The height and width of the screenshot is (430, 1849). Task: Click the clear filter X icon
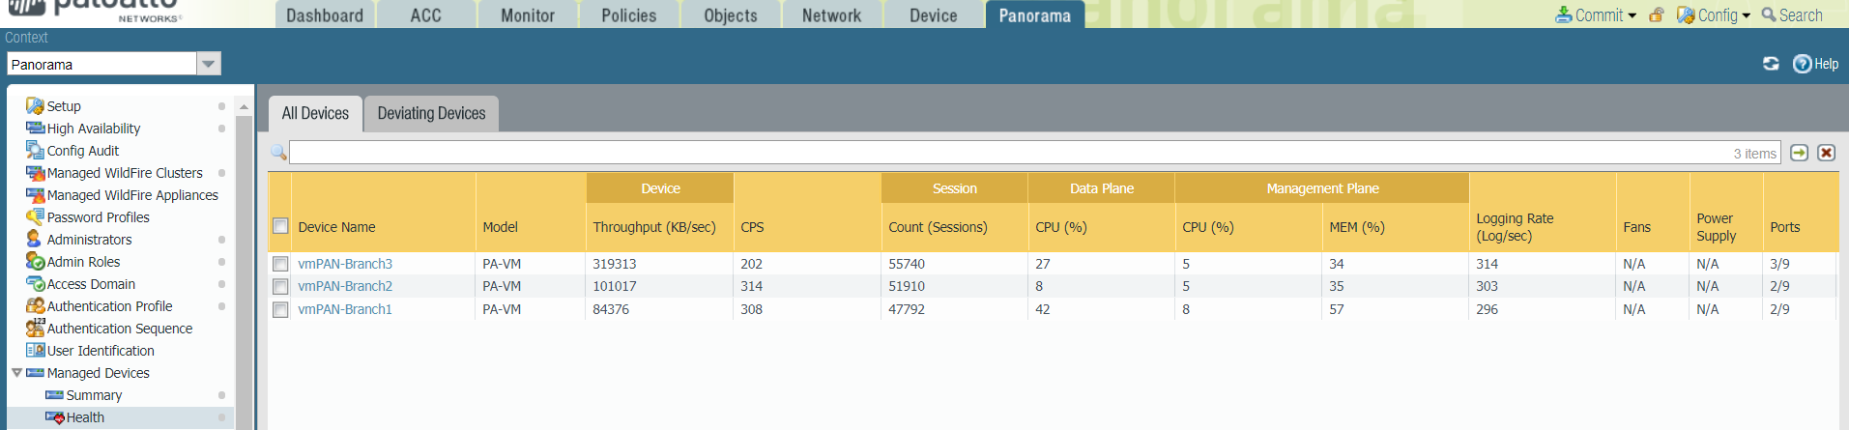(1826, 153)
